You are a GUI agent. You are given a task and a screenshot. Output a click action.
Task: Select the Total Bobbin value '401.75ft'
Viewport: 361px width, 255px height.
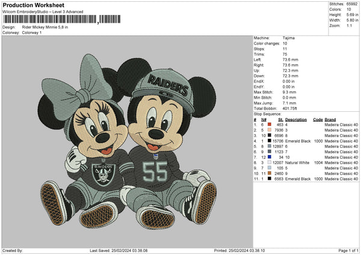tap(290, 108)
